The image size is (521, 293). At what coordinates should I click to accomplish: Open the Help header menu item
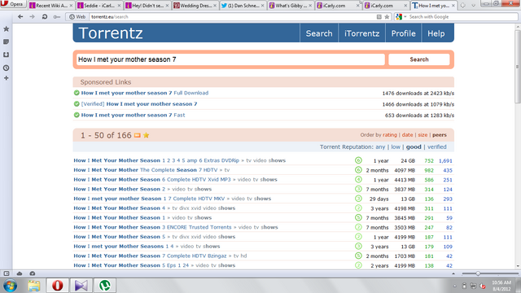436,33
